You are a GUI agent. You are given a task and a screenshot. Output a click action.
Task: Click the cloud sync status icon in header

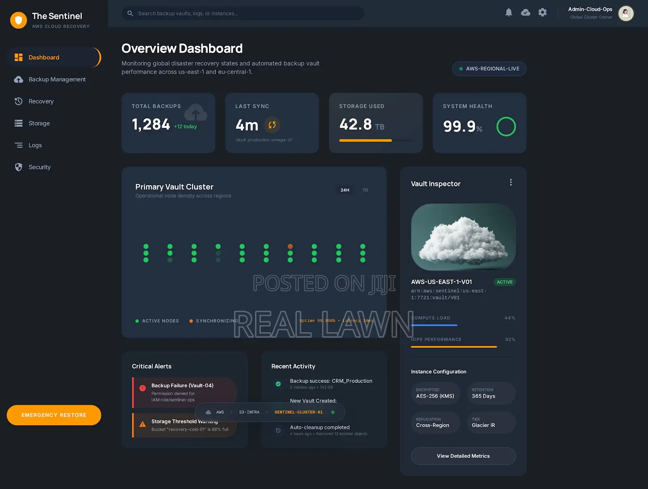[x=525, y=13]
